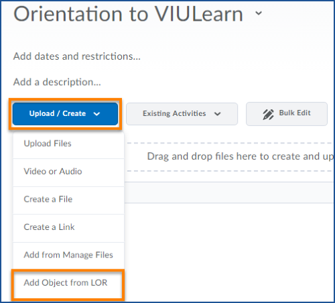Expand the Existing Activities dropdown

point(182,114)
